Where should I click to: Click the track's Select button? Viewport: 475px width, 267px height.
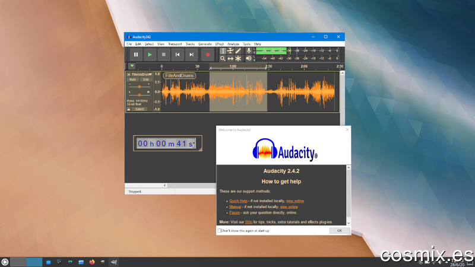click(140, 109)
